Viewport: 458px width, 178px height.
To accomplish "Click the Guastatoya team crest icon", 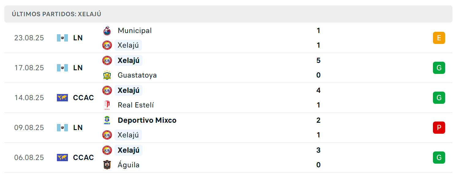I will pos(107,75).
